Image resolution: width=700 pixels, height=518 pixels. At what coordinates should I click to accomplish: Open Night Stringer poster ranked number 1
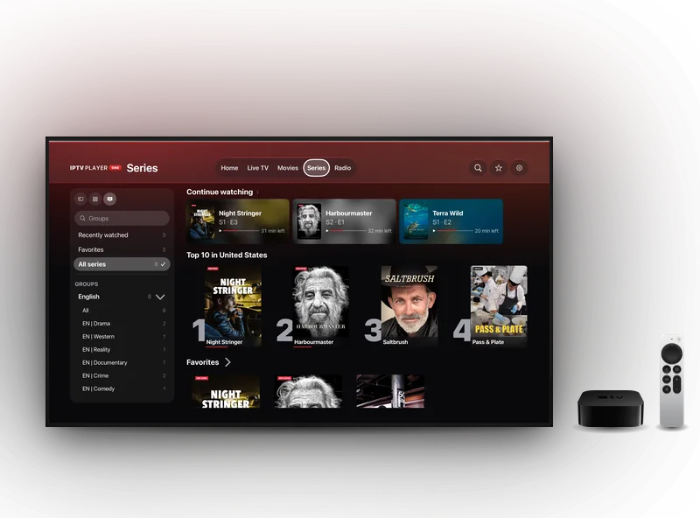pyautogui.click(x=233, y=306)
